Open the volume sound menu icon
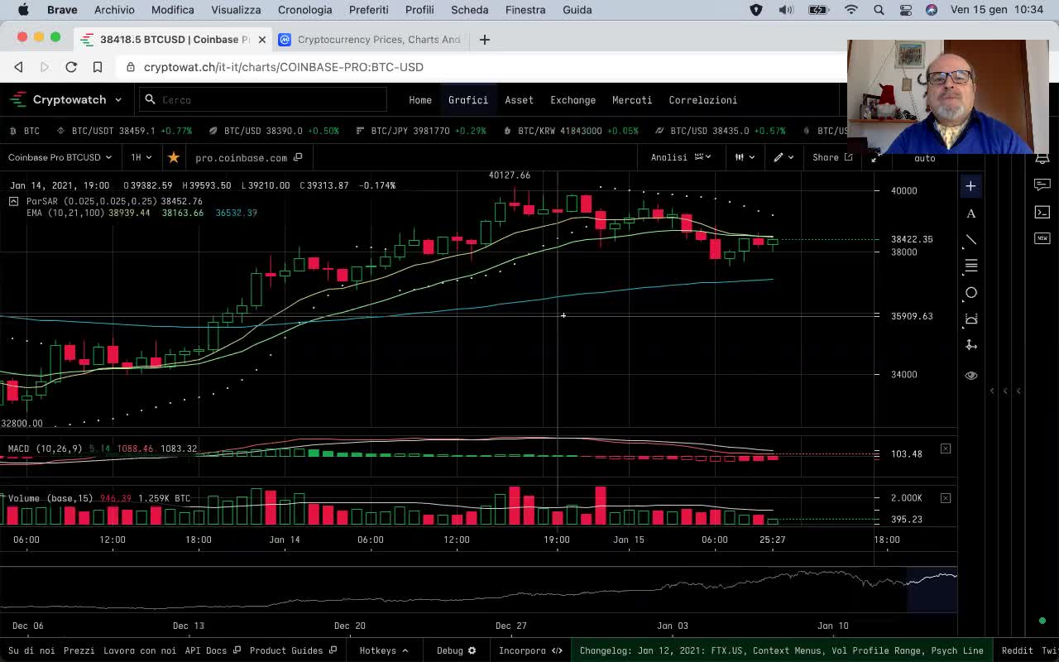Screen dimensions: 1059x662 [786, 10]
